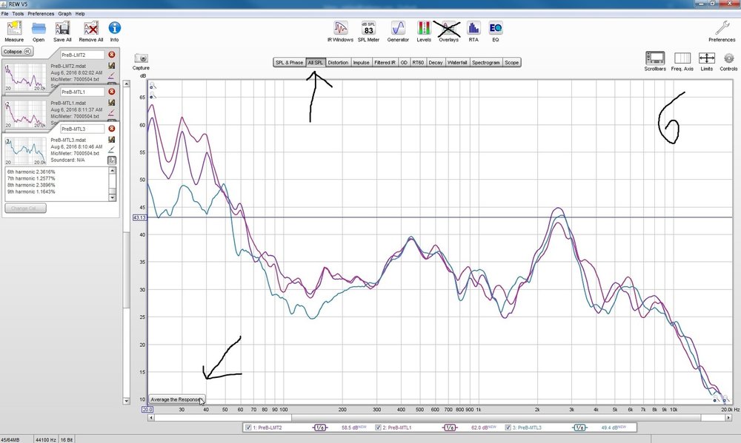Open smoothing selector for PreB-LMT2 trace

[x=320, y=427]
